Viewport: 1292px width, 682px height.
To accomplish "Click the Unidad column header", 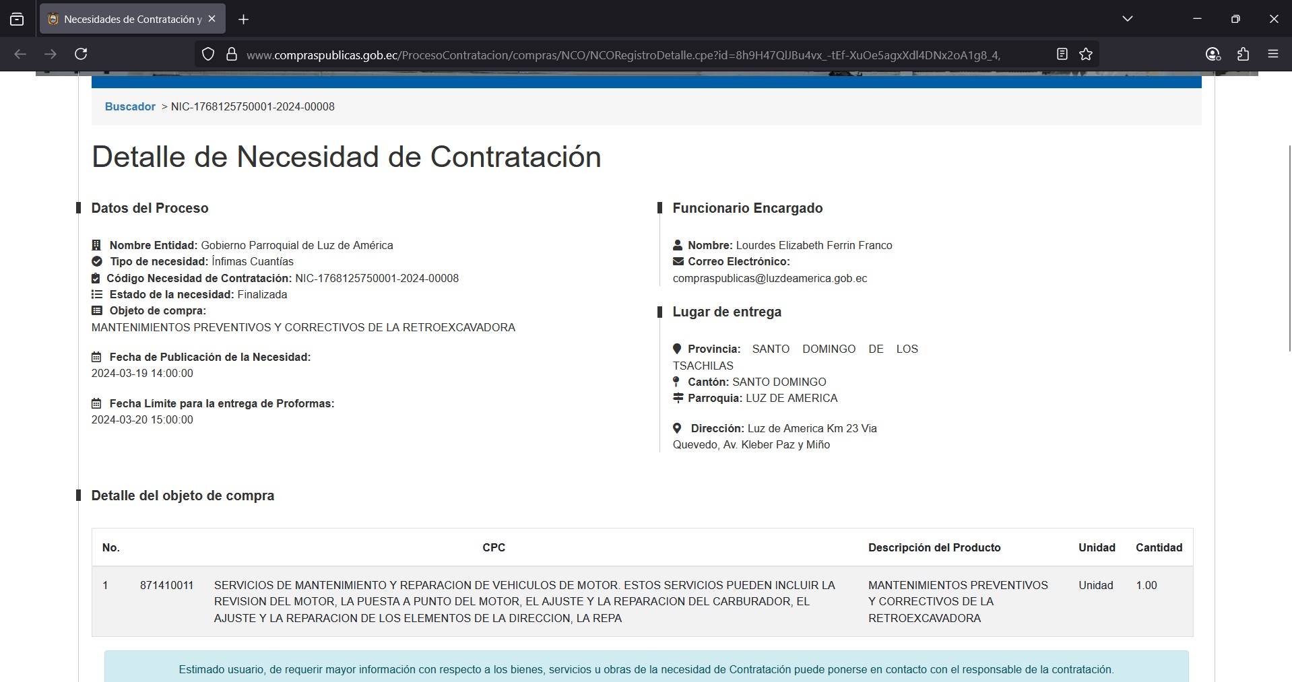I will 1097,547.
